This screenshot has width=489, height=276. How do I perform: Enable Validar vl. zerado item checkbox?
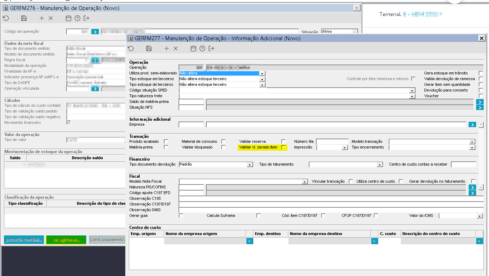click(283, 147)
